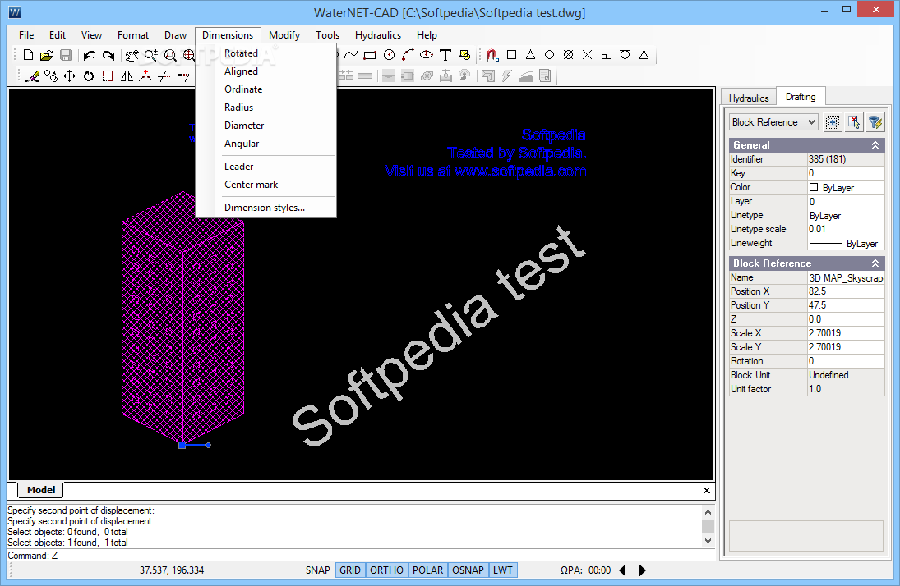Toggle GRID display in status bar
Image resolution: width=900 pixels, height=586 pixels.
click(350, 570)
